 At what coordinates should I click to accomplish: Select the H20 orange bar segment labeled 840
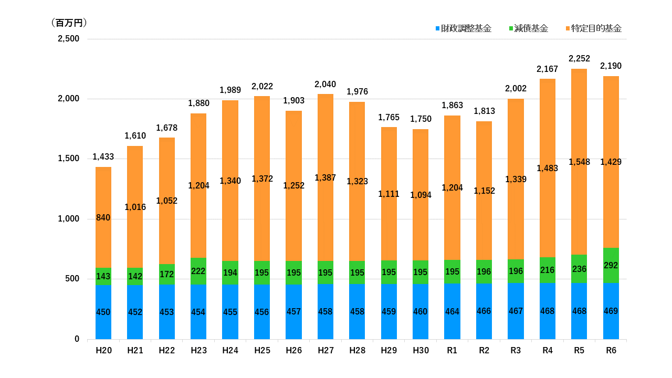[103, 217]
